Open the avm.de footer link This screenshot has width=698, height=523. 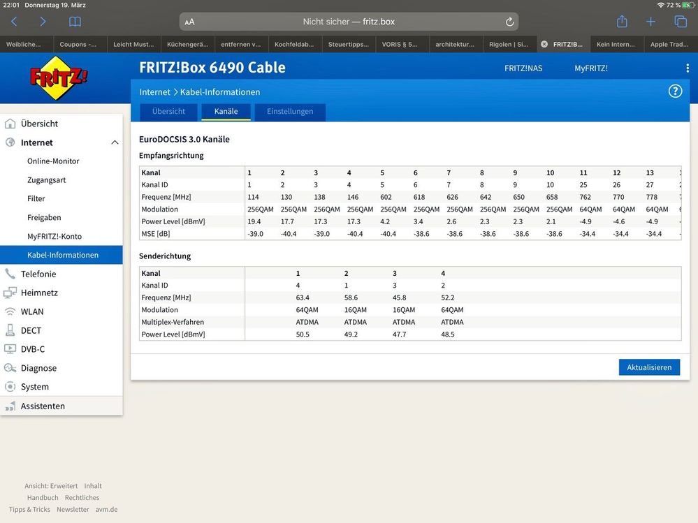pyautogui.click(x=106, y=509)
